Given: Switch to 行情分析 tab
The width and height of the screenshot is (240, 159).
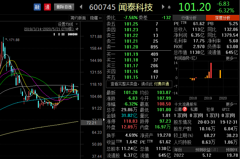Looking at the screenshot, I should point(189,18).
